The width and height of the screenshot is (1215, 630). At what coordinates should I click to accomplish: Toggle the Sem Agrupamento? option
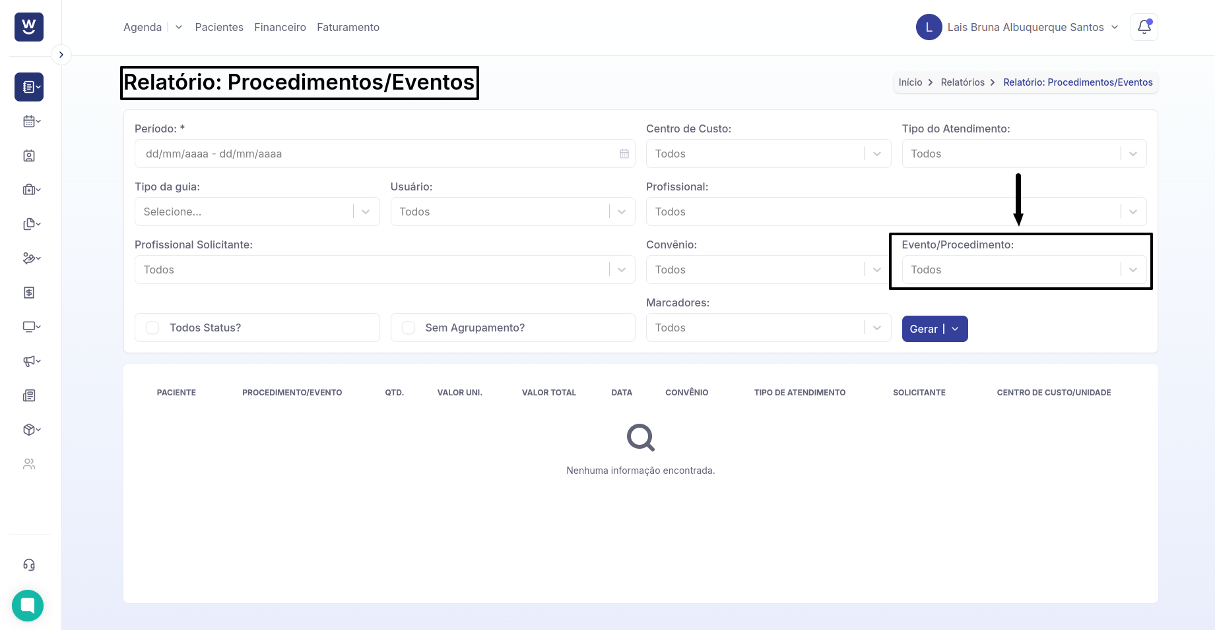513,328
